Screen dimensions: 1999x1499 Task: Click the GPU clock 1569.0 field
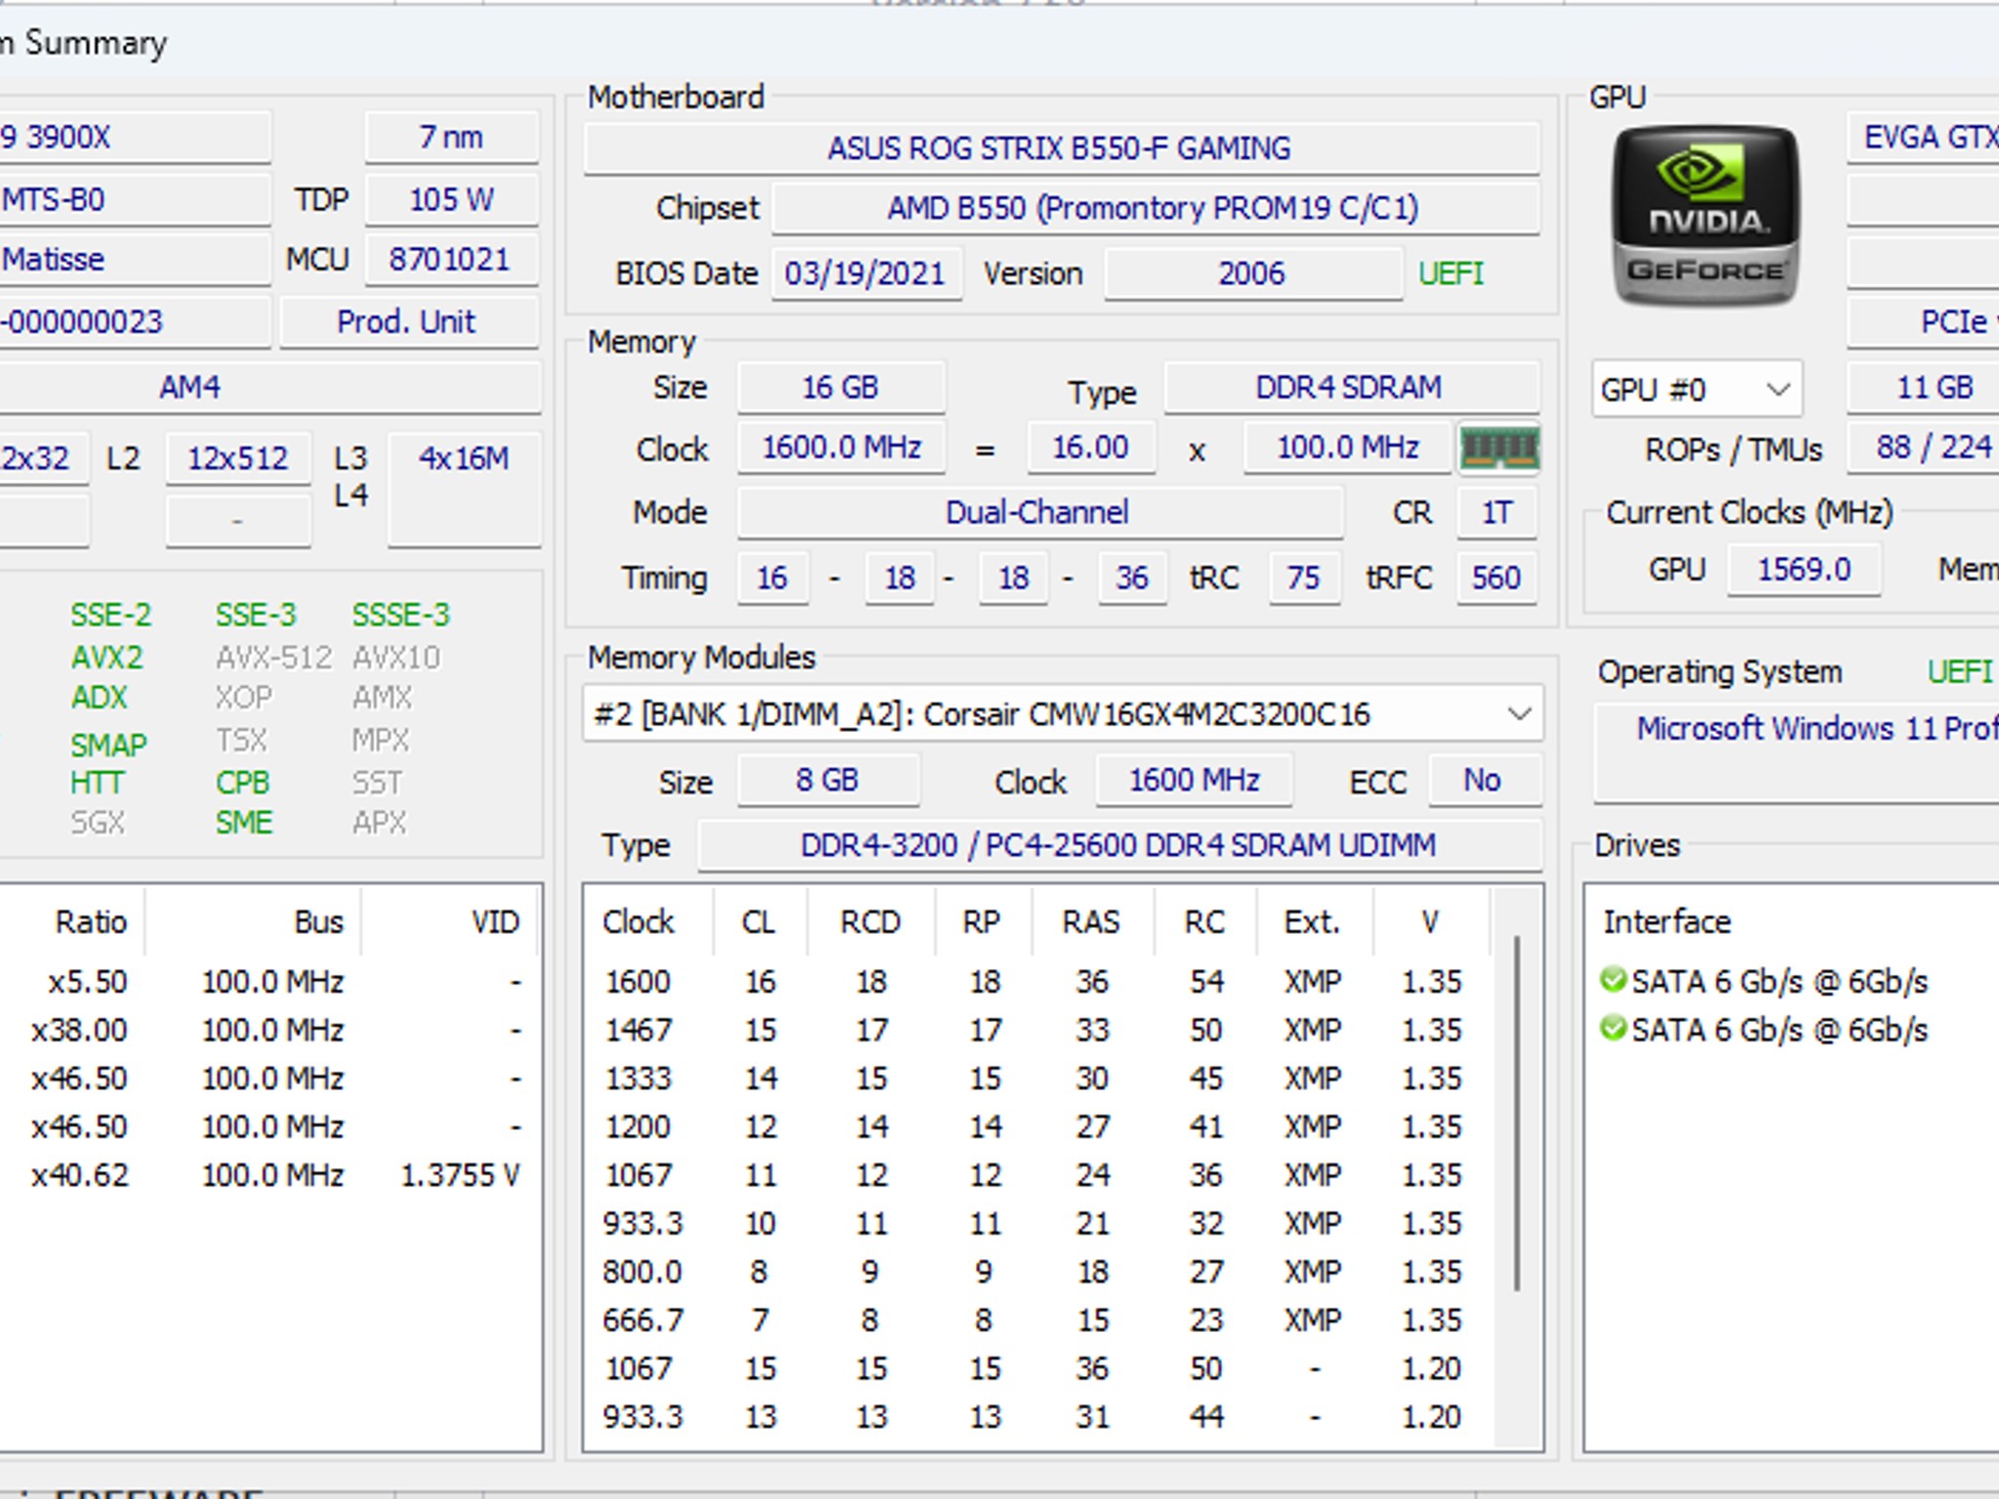coord(1804,569)
